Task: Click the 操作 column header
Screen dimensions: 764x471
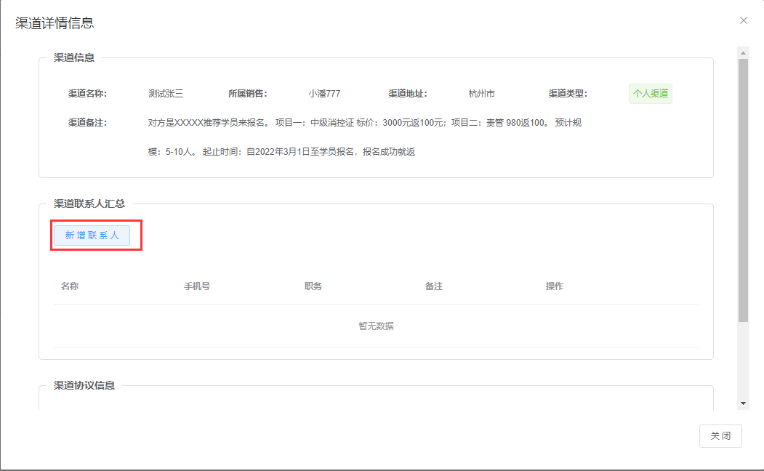Action: coord(555,286)
